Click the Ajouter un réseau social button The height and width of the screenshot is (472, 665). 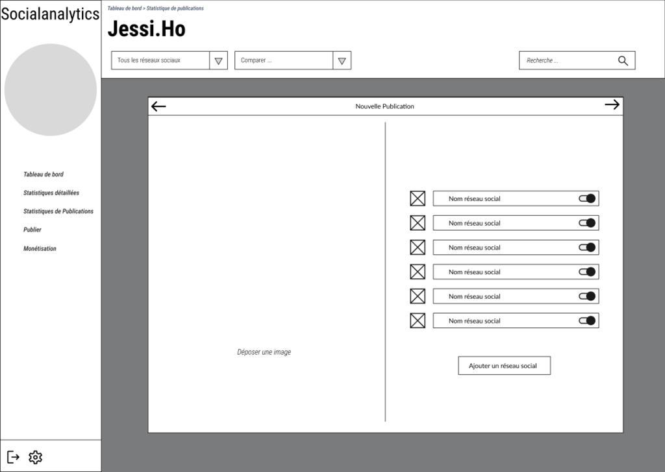(504, 366)
